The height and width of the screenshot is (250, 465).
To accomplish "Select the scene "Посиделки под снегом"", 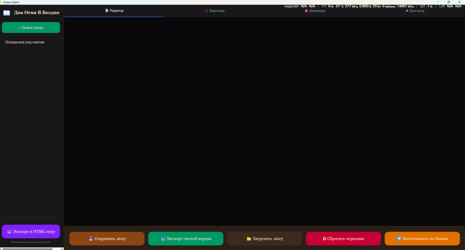I will coord(25,42).
